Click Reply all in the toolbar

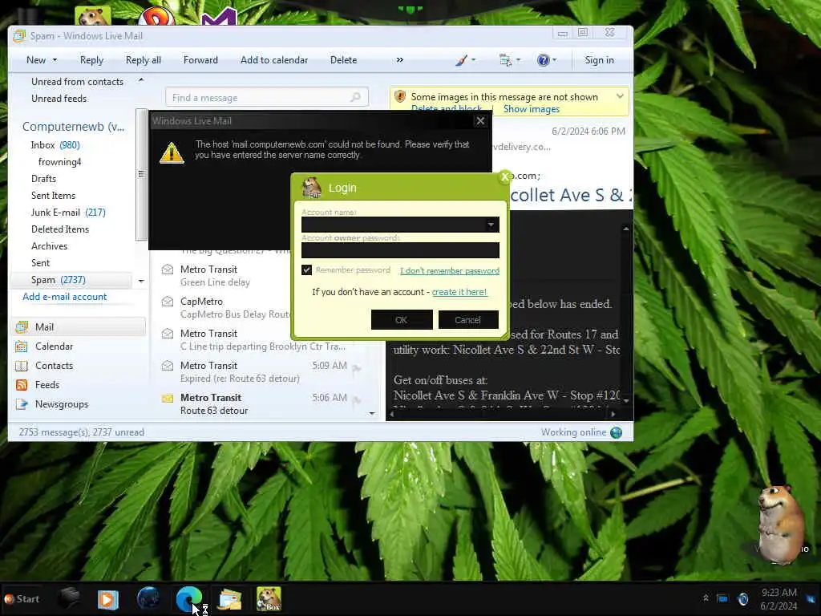click(x=143, y=60)
